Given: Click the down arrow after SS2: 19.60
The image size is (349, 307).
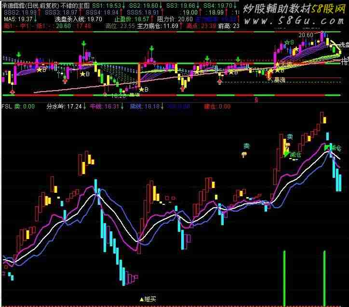Looking at the screenshot, I should click(161, 6).
